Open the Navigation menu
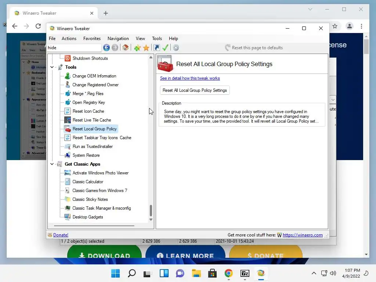 tap(118, 39)
